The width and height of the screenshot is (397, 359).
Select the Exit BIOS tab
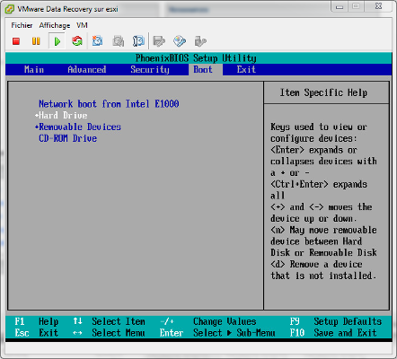pos(246,69)
